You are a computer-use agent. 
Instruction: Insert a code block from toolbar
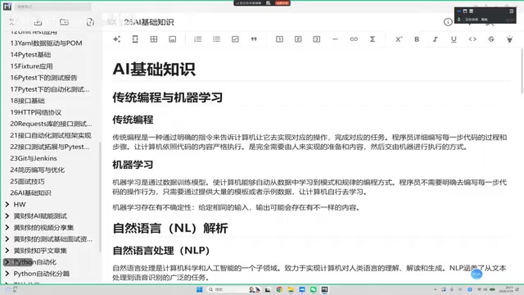coord(135,39)
